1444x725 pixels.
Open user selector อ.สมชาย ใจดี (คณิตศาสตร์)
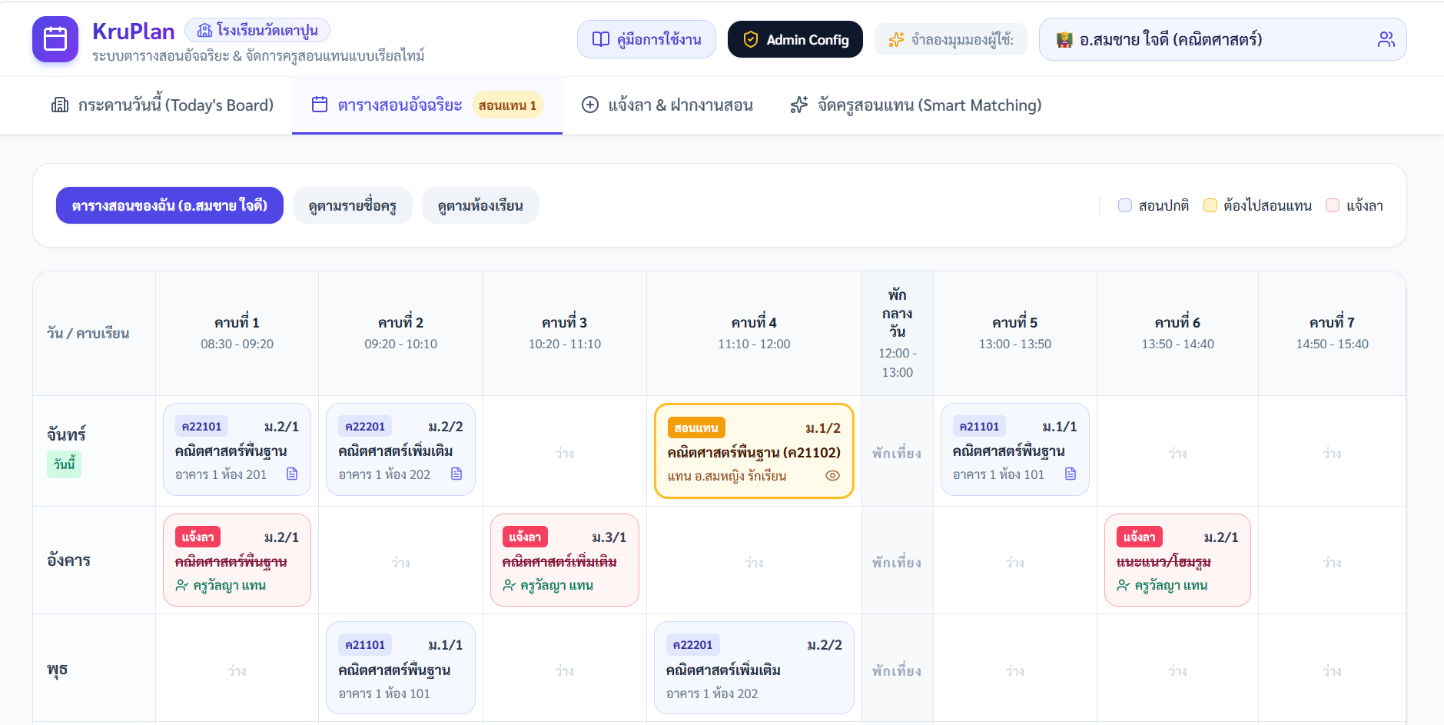(1223, 39)
